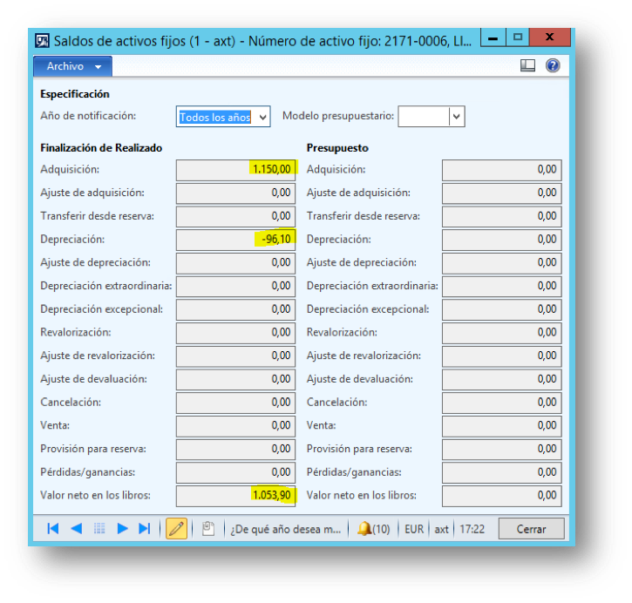Click Realizado Revalorización field
632x603 pixels.
click(235, 333)
